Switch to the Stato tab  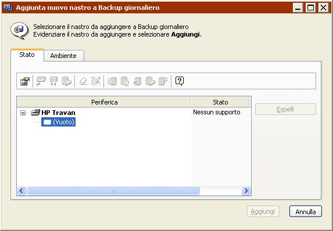point(27,55)
